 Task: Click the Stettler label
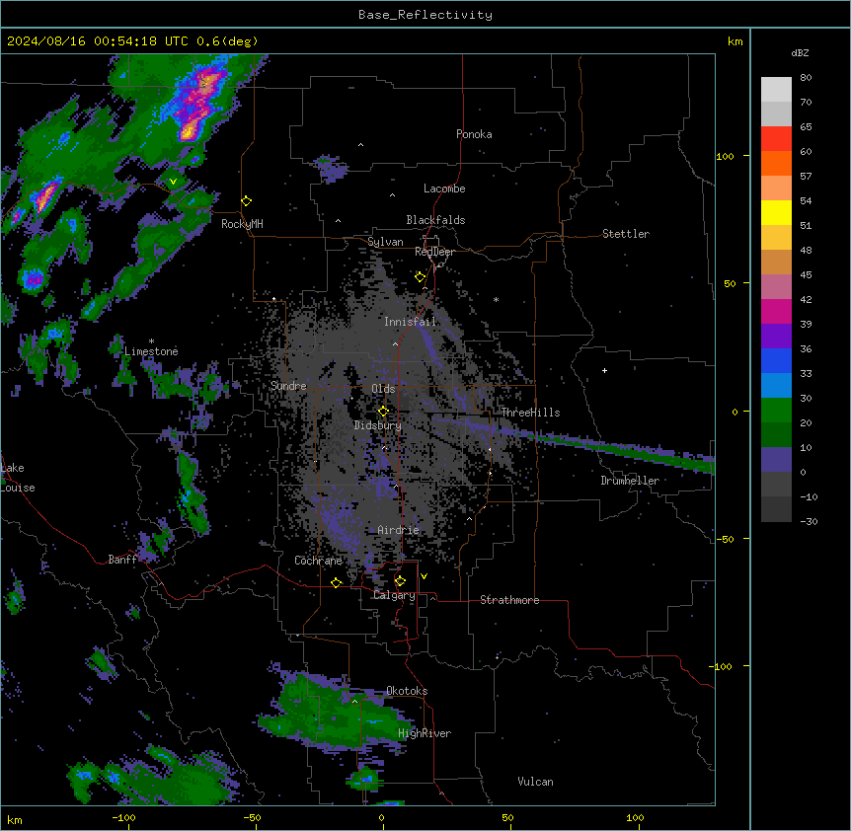tap(626, 234)
